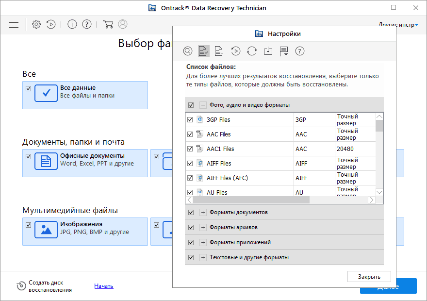Uncheck Все данные checkbox
The width and height of the screenshot is (427, 301).
28,88
